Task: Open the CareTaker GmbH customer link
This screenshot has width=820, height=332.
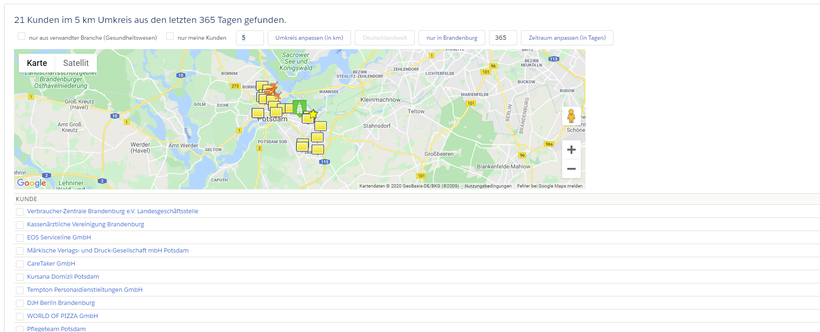Action: tap(51, 264)
